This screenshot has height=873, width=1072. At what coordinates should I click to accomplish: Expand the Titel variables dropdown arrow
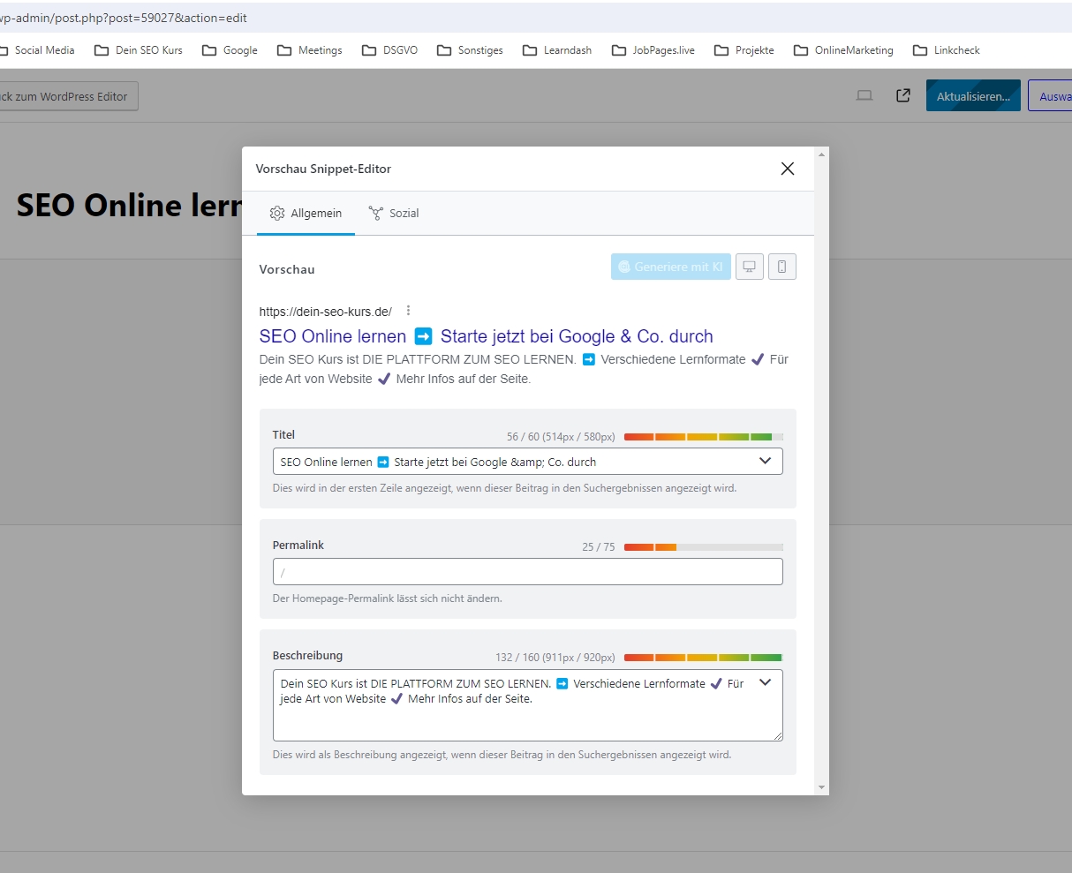tap(765, 461)
